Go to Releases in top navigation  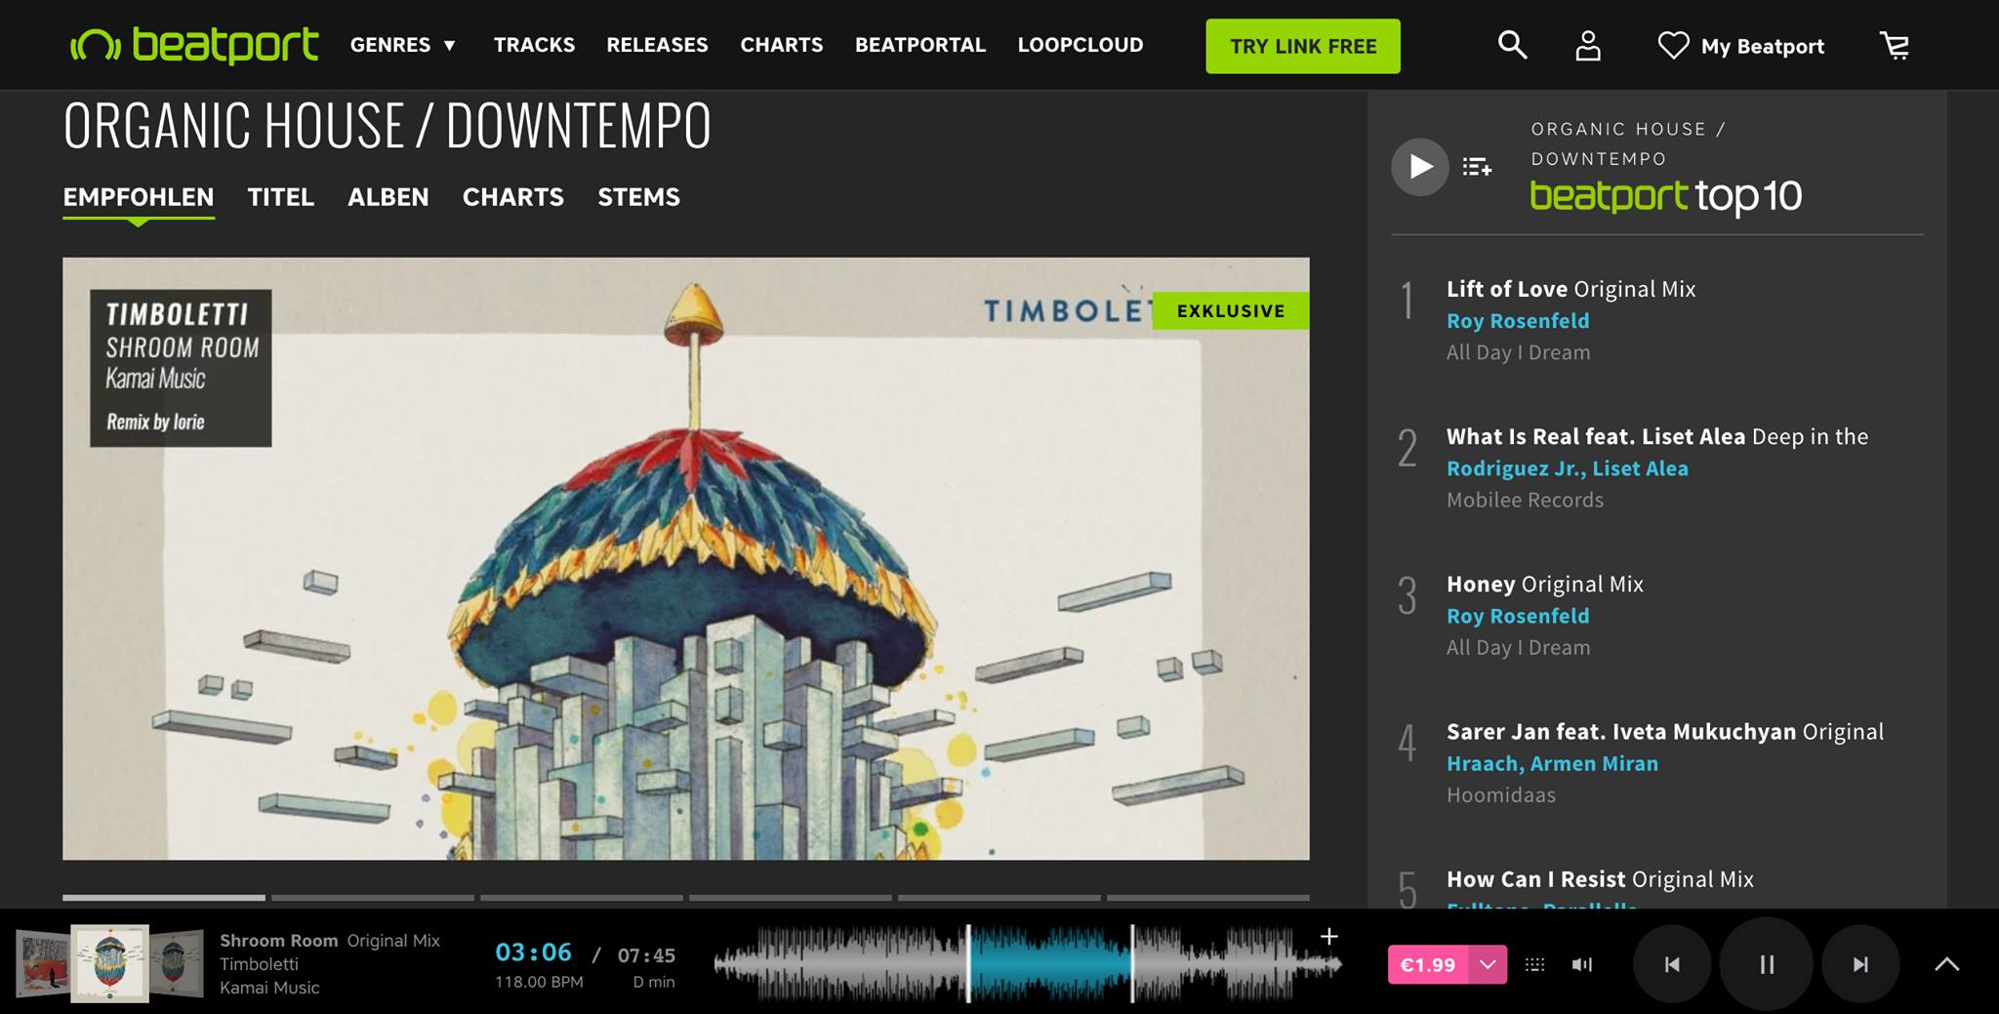(x=657, y=45)
